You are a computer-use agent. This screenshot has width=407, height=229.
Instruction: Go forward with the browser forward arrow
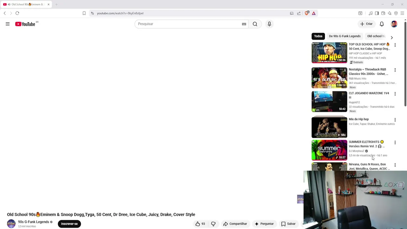pyautogui.click(x=11, y=13)
